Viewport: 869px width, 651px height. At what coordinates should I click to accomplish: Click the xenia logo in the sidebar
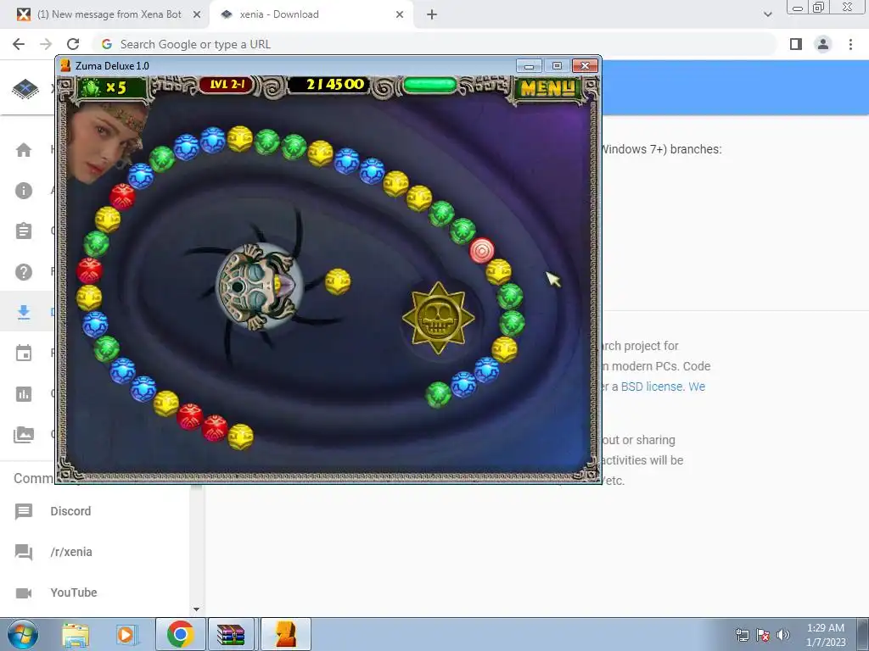[x=25, y=88]
